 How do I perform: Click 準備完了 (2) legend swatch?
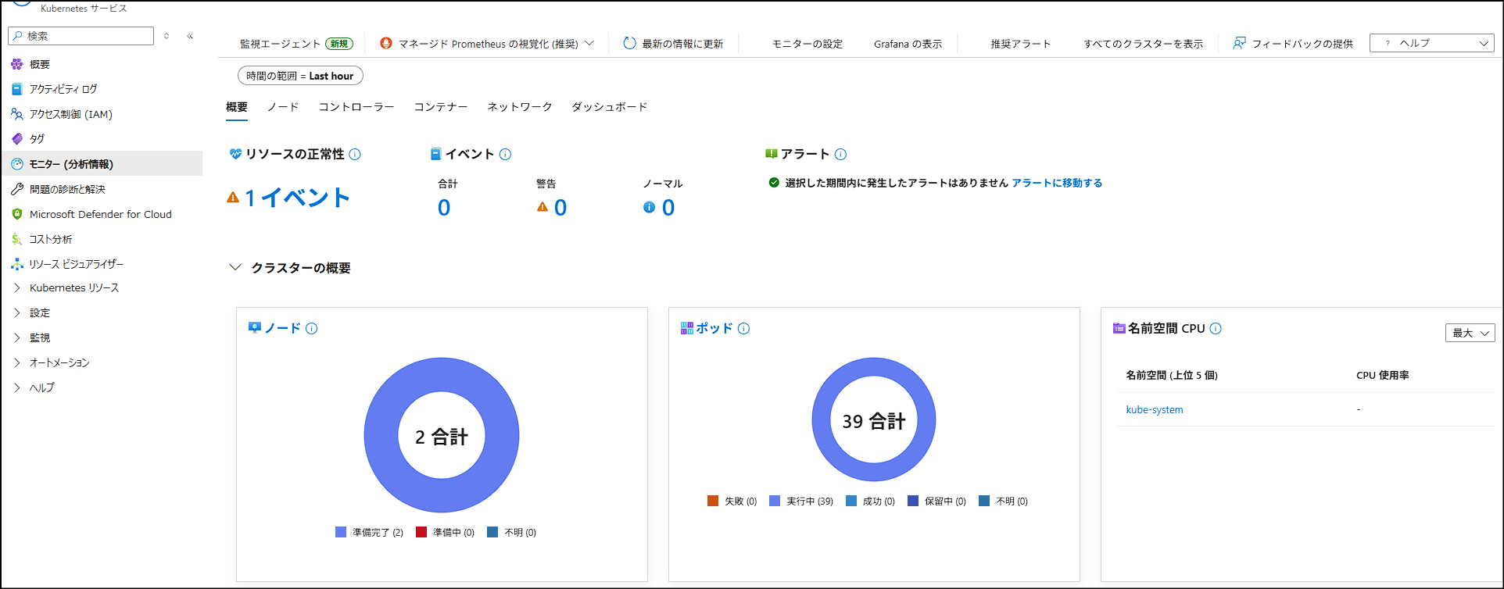[341, 532]
